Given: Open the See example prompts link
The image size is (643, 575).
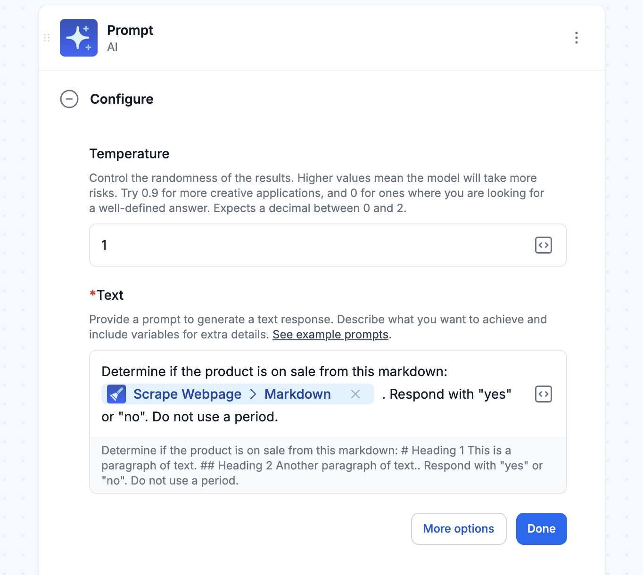Looking at the screenshot, I should pos(330,335).
